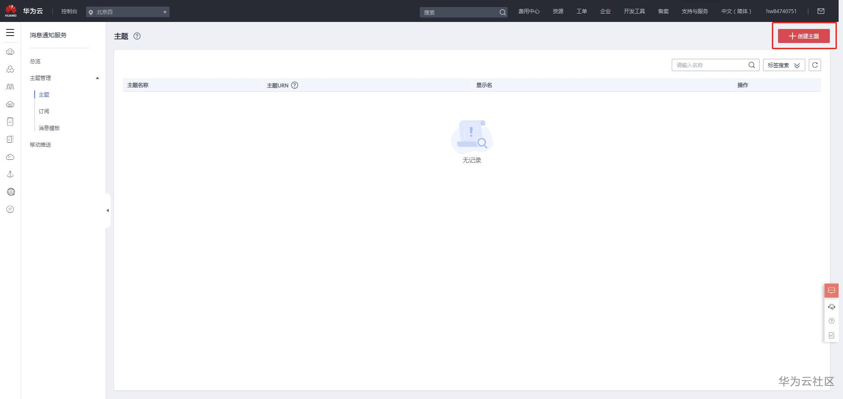Collapse the 主题管理 menu group

click(97, 78)
